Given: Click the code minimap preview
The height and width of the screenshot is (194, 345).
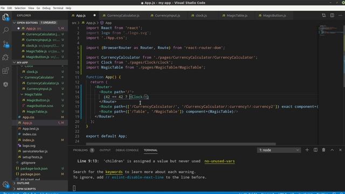Looking at the screenshot, I should 331,30.
